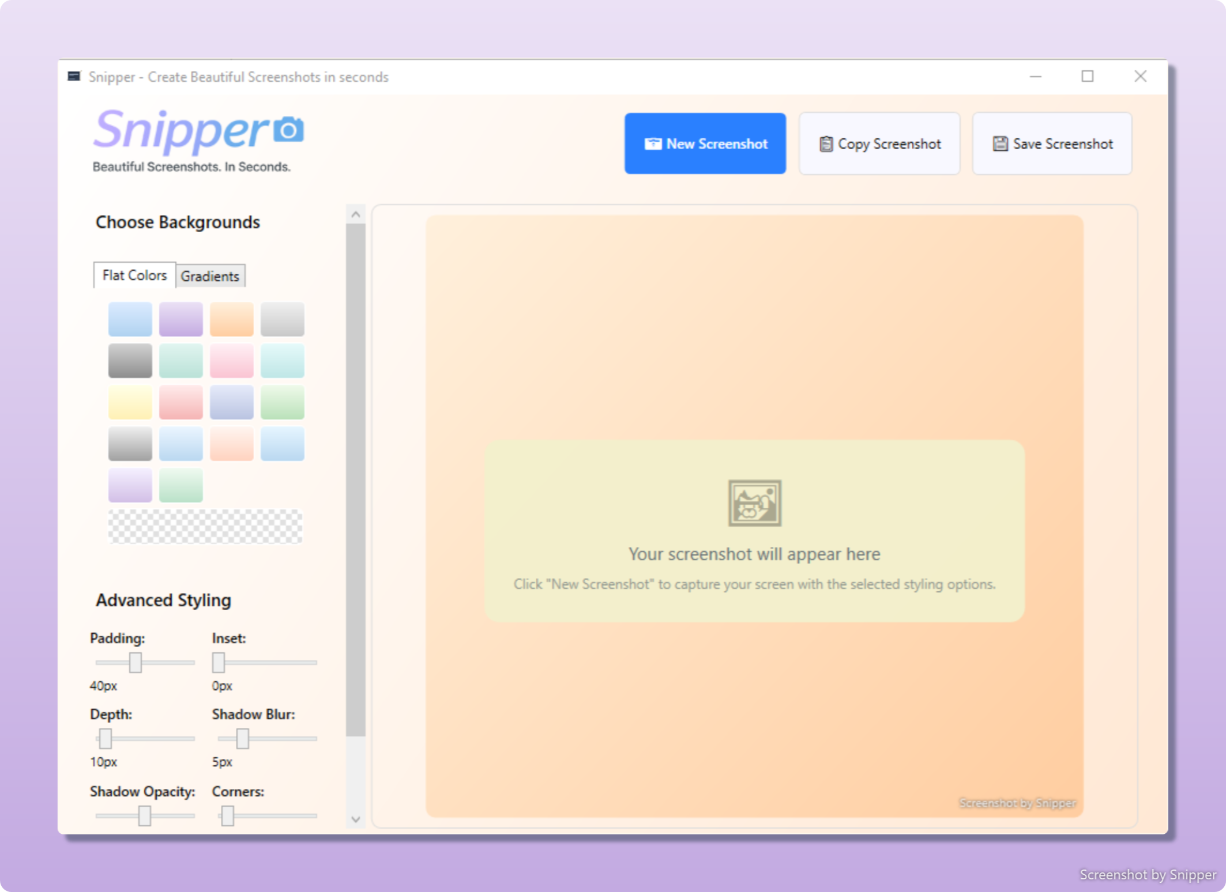The width and height of the screenshot is (1226, 892).
Task: Choose the orange peach swatch in first row
Action: (x=232, y=319)
